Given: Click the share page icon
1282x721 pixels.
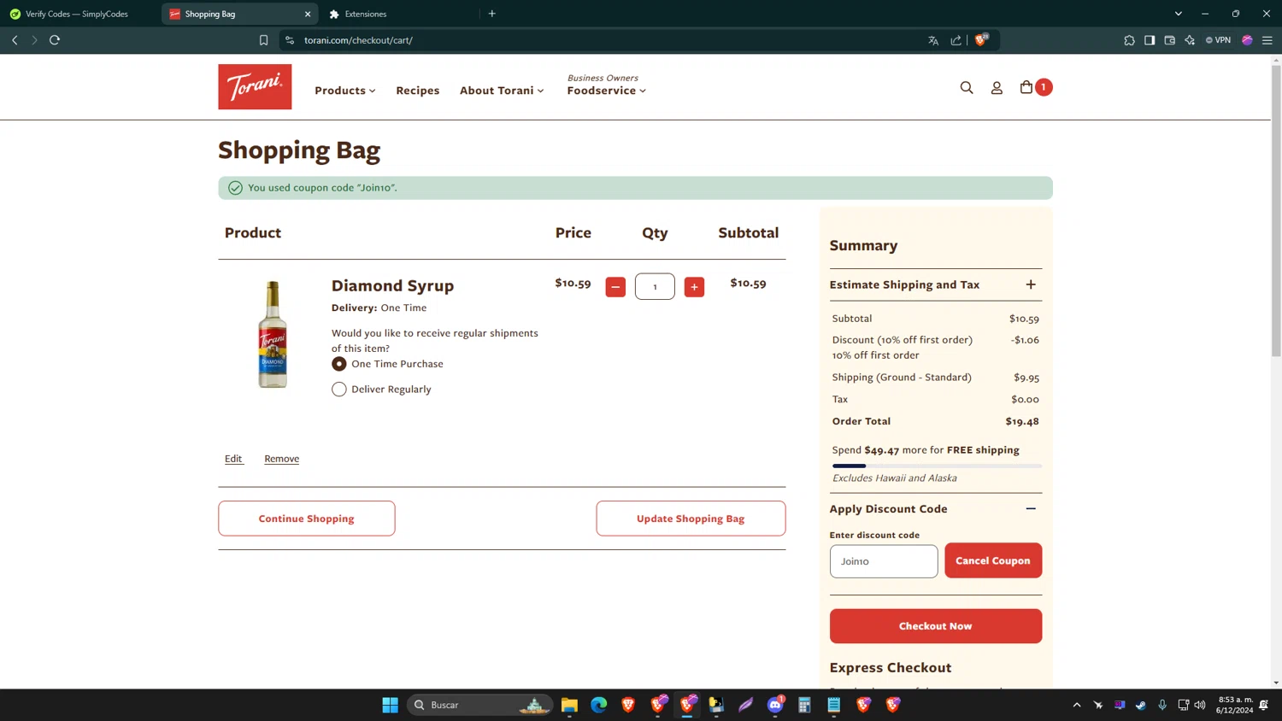Looking at the screenshot, I should tap(956, 40).
